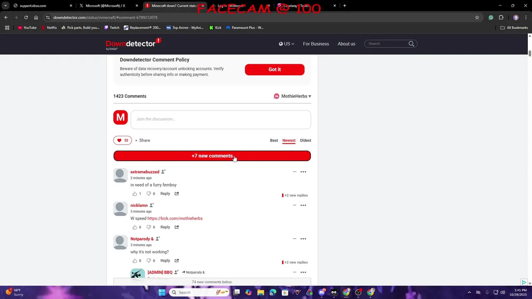Downvote Notparody &'s comment
Image resolution: width=532 pixels, height=299 pixels.
[x=148, y=261]
